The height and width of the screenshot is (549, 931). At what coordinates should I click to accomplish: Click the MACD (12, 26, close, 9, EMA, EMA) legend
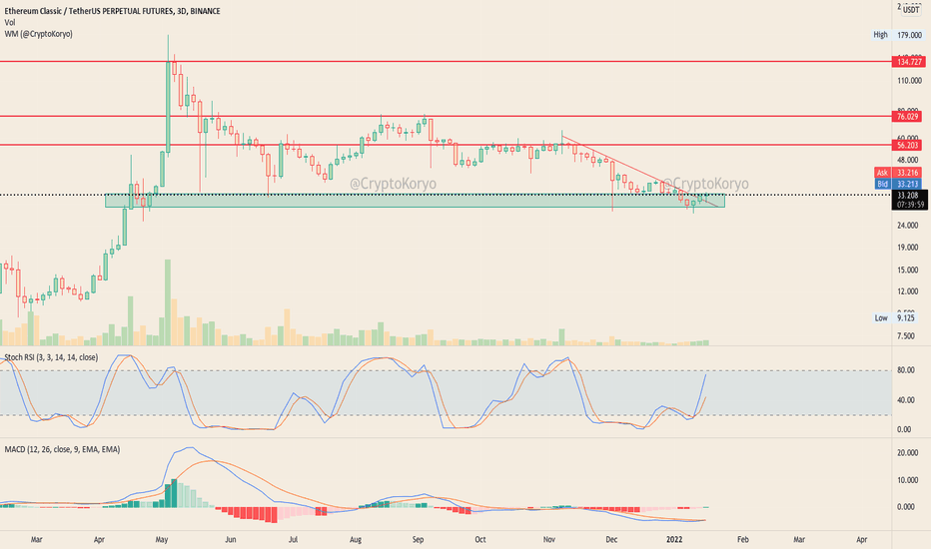click(62, 449)
